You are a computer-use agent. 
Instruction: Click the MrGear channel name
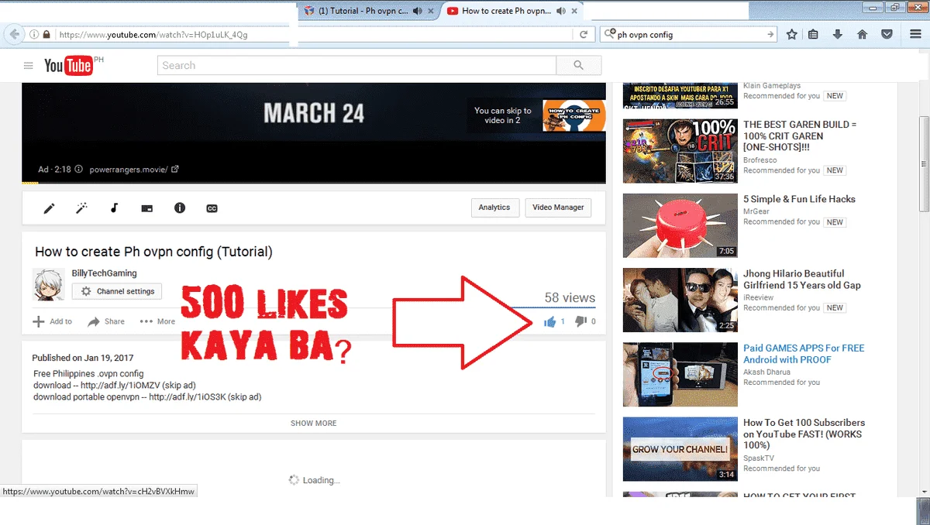pos(757,211)
